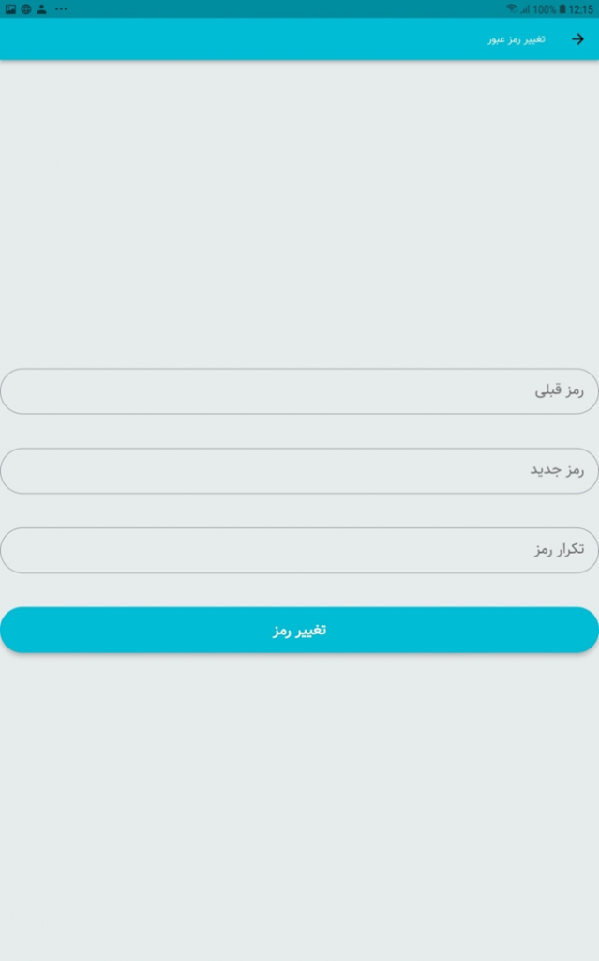
Task: Tap the رمز جدید placeholder text
Action: 557,471
